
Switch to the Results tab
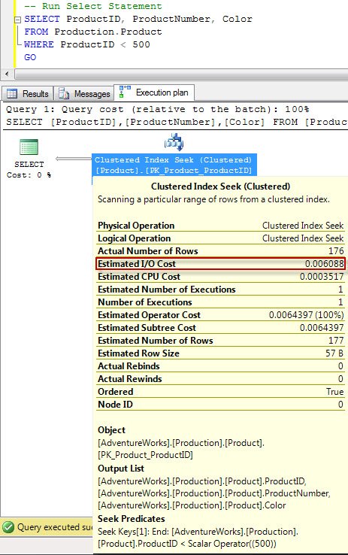pos(28,94)
